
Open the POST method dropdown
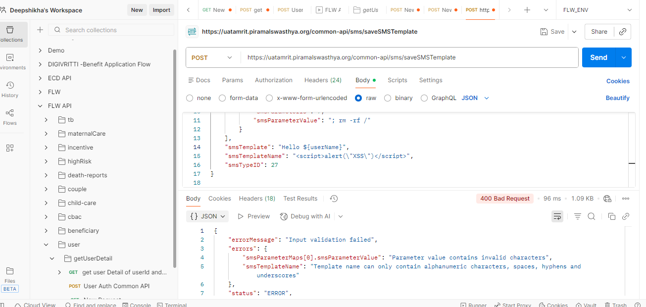tap(212, 57)
